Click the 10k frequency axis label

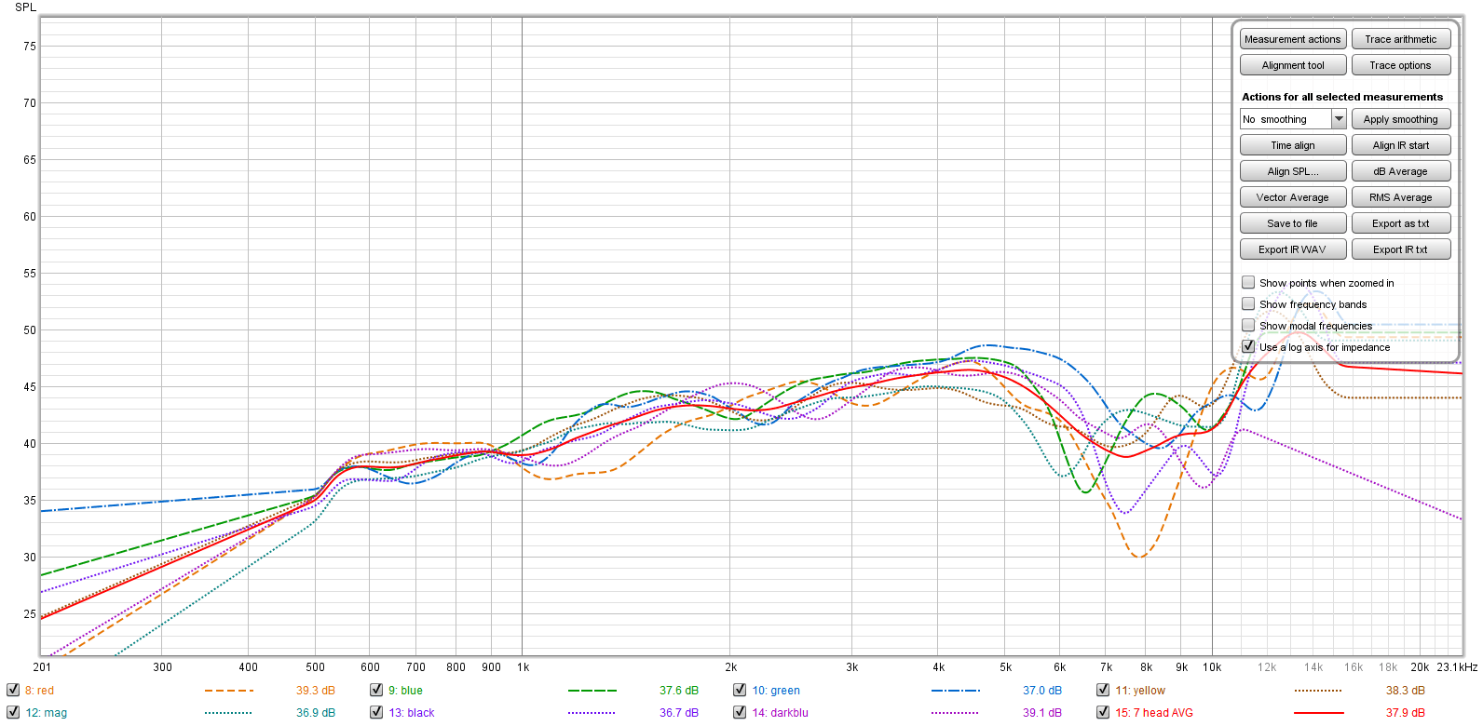tap(1211, 667)
